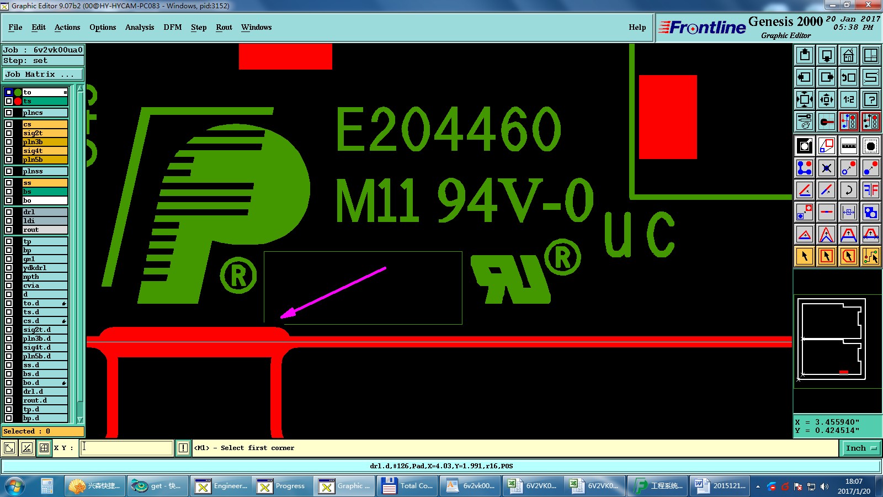Open the Options menu
This screenshot has height=497, width=883.
point(103,27)
